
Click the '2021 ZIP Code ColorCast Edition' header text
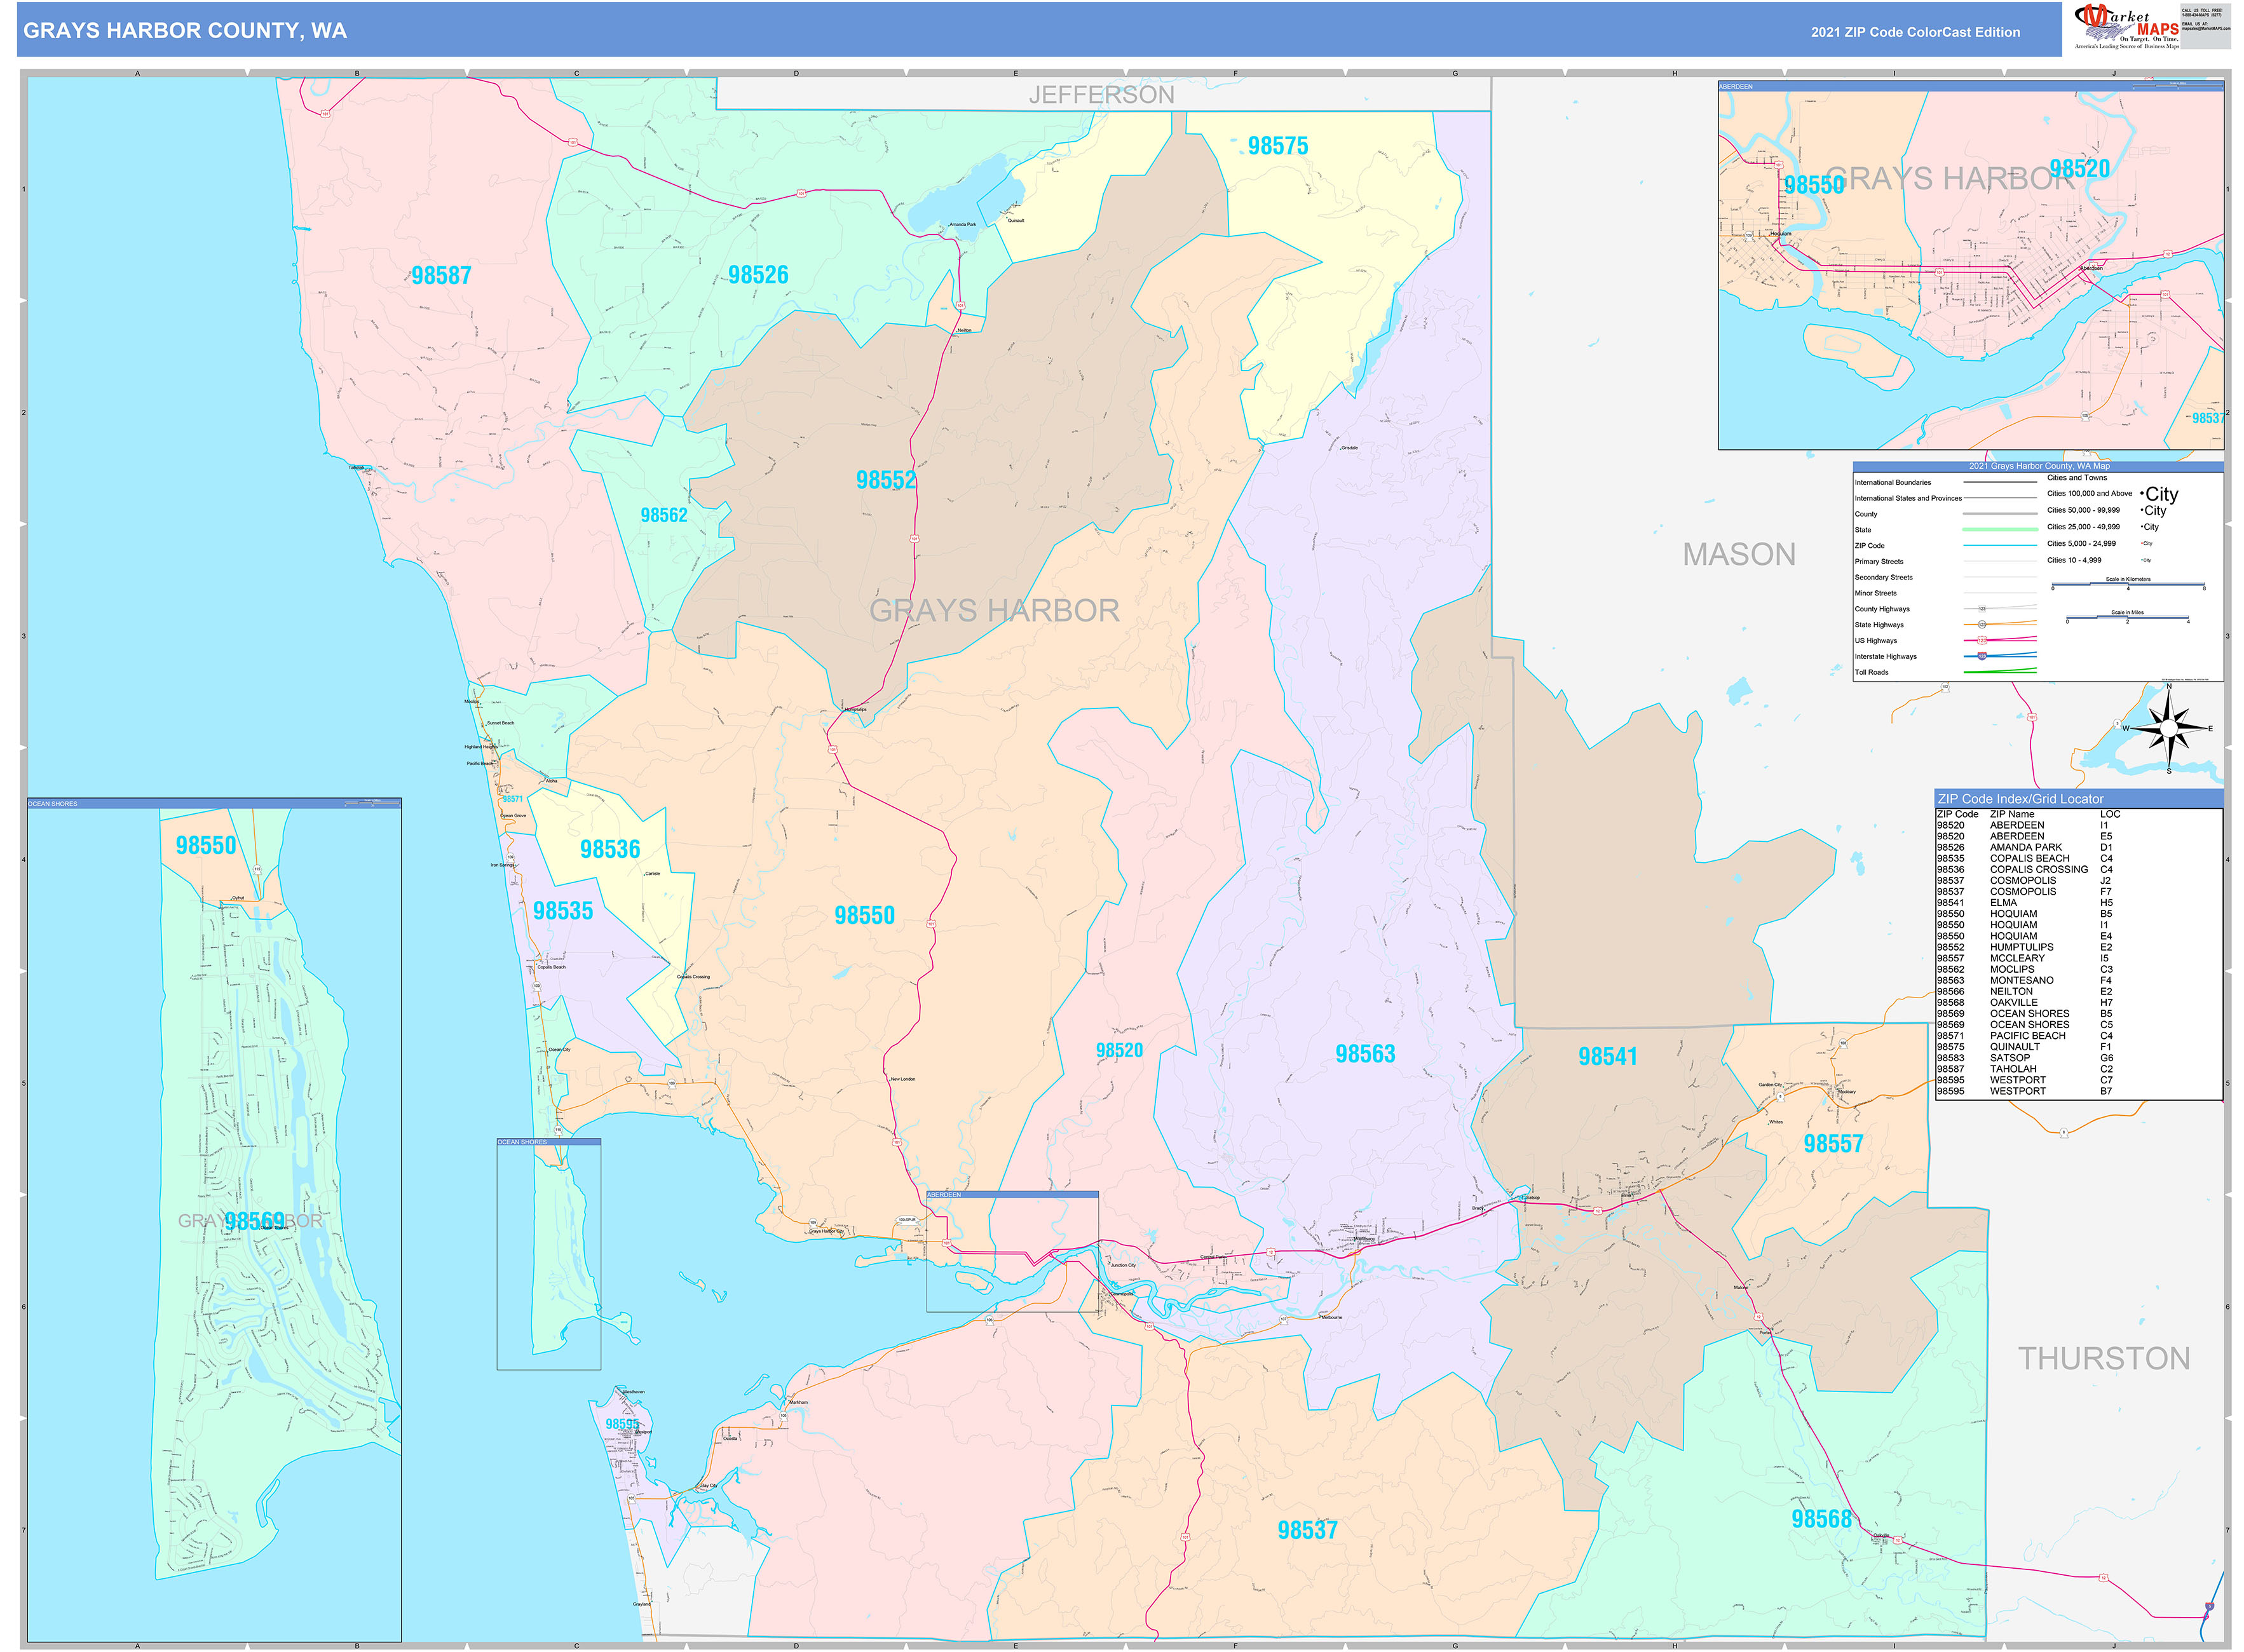[x=1915, y=32]
